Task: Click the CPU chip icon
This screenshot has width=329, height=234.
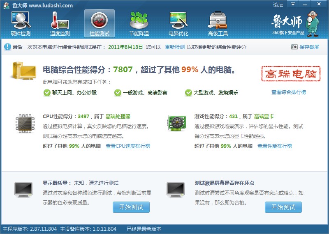Action: pos(25,124)
